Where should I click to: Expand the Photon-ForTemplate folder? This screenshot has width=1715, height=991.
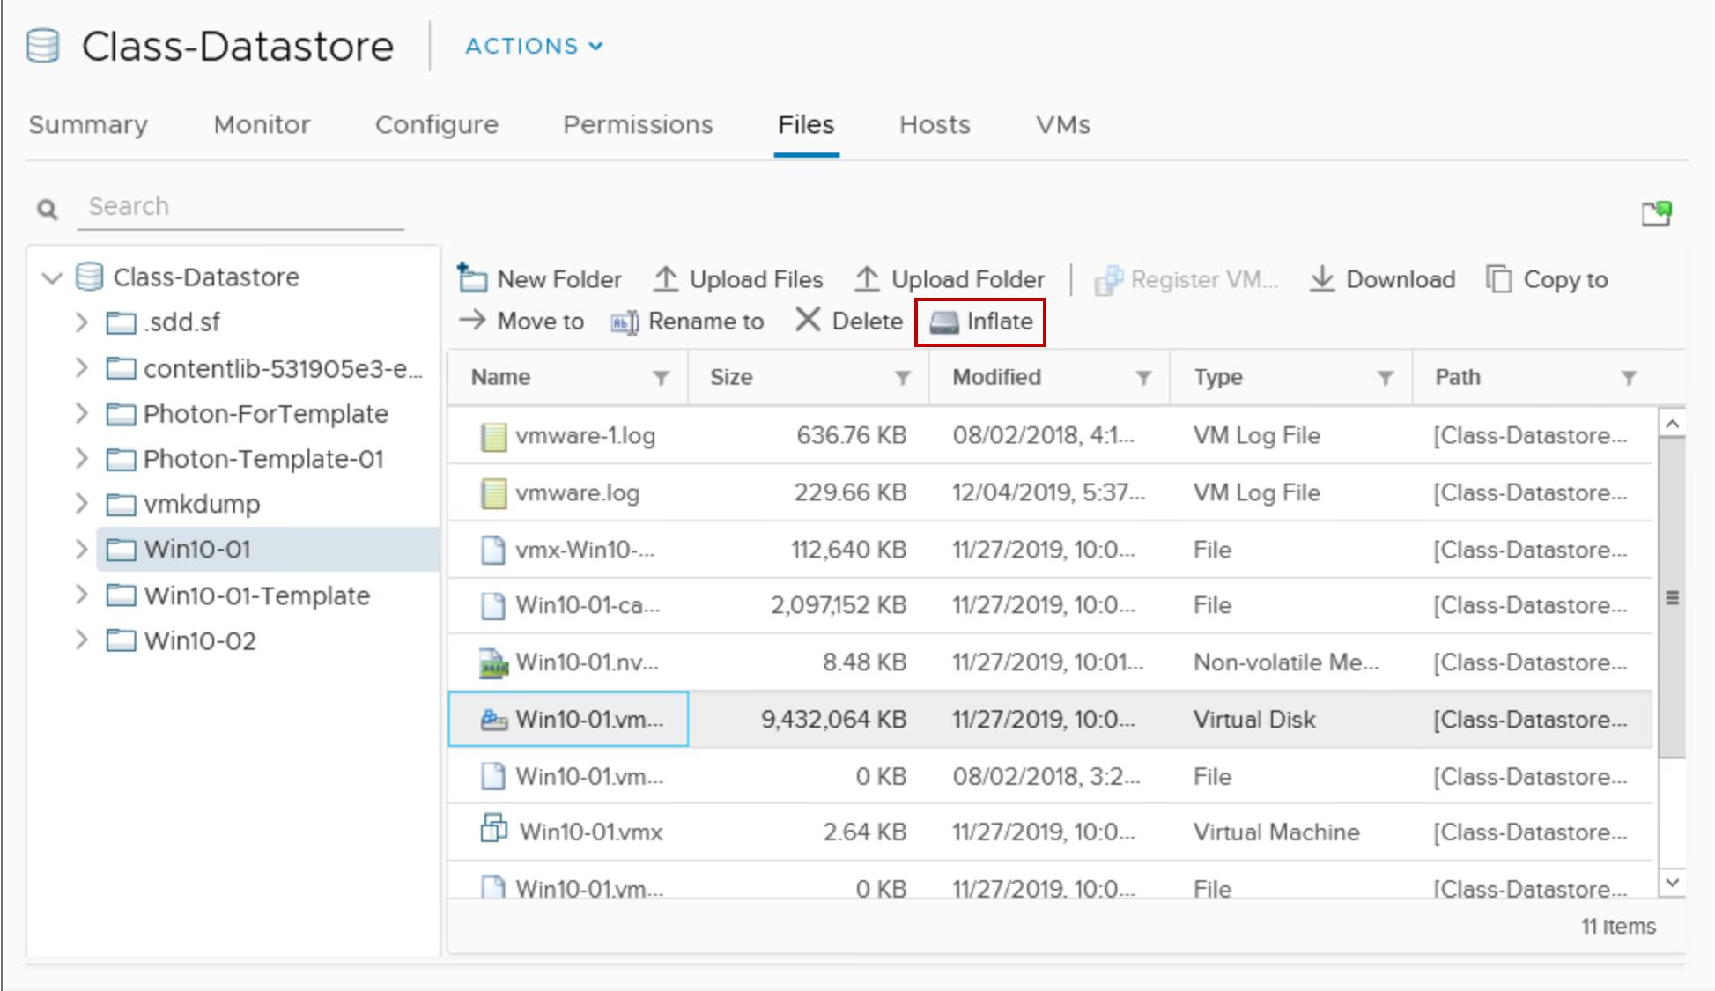[x=81, y=413]
